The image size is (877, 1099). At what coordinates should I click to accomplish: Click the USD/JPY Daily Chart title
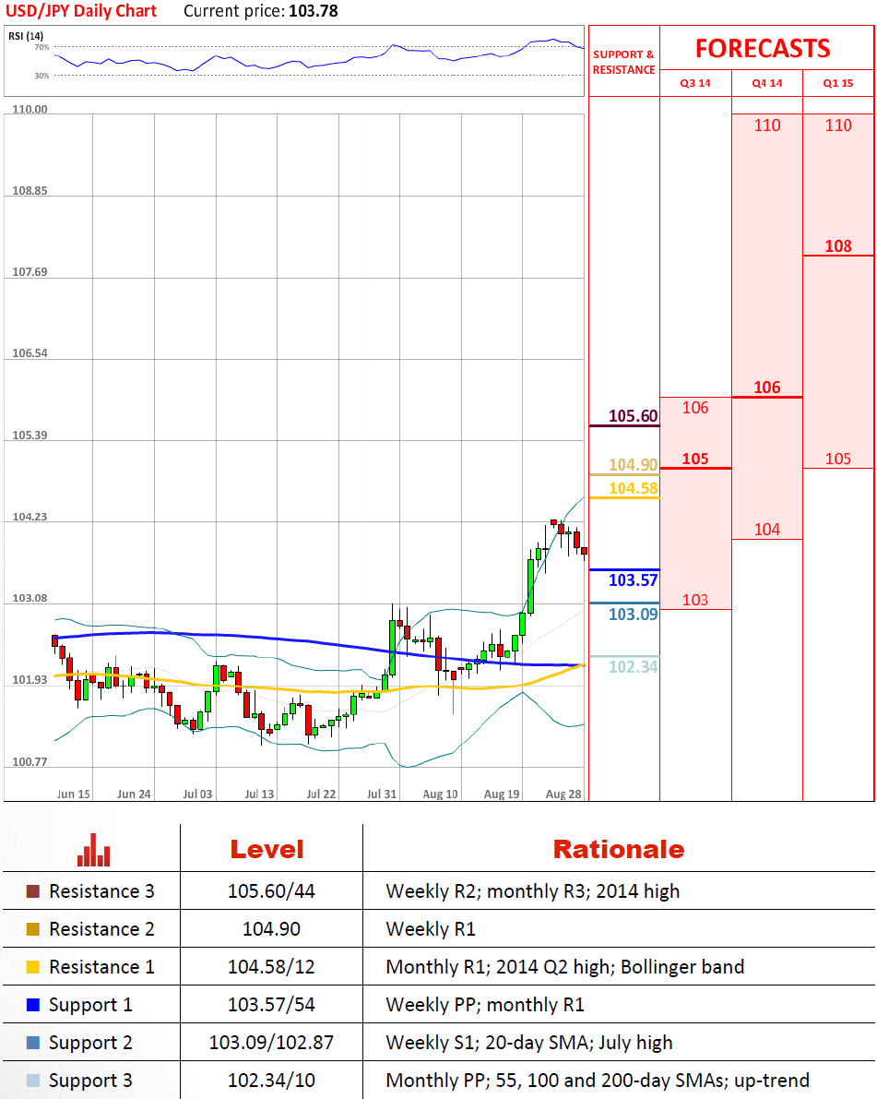click(x=81, y=11)
